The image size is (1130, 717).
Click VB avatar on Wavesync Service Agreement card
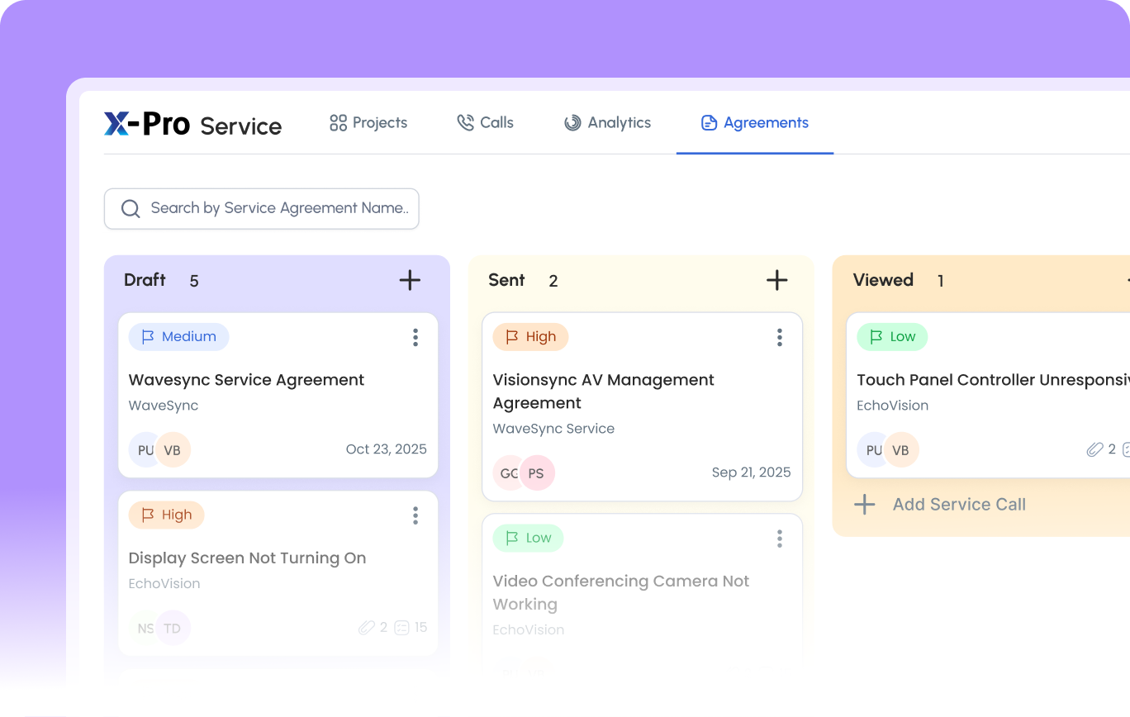pos(173,450)
